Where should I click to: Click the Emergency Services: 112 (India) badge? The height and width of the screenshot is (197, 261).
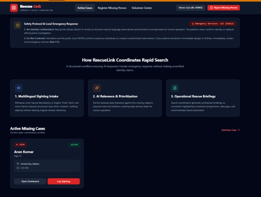pos(213,24)
